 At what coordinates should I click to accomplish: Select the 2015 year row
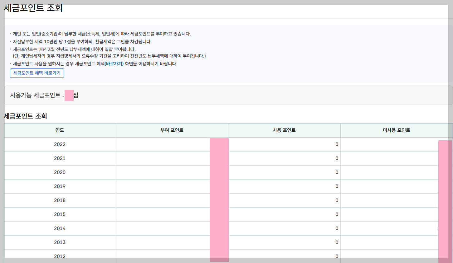coord(60,214)
